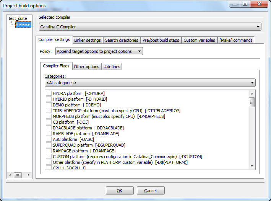
Task: Check the DEMO platform option
Action: pyautogui.click(x=49, y=105)
